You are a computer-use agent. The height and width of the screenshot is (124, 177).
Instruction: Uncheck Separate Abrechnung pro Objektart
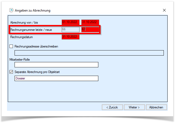point(11,72)
